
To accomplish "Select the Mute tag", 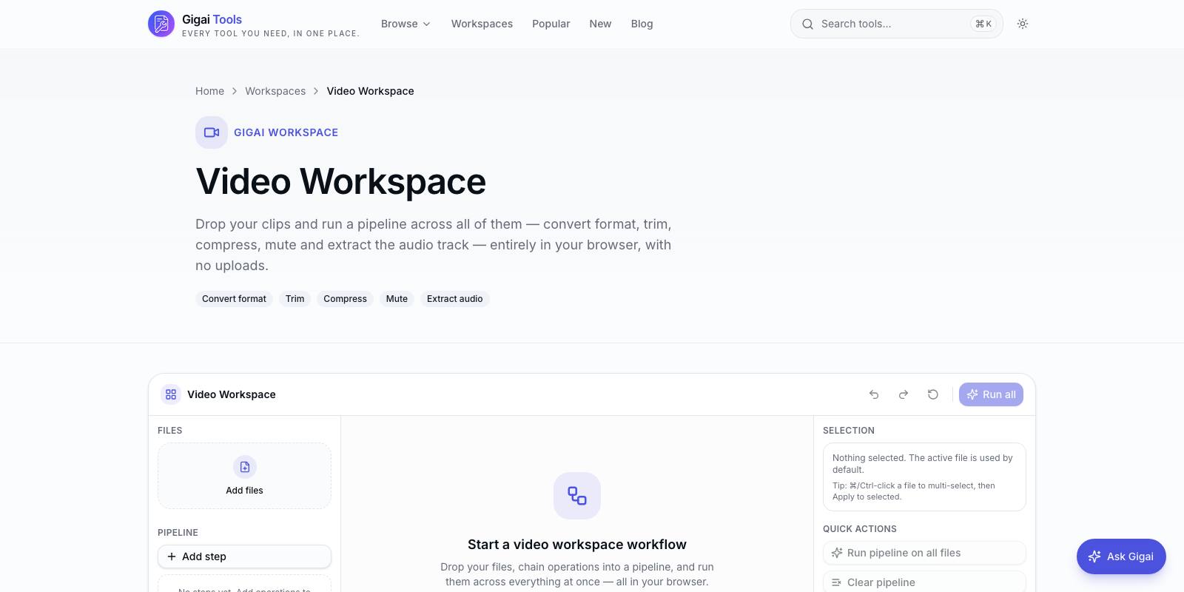I will pyautogui.click(x=397, y=299).
